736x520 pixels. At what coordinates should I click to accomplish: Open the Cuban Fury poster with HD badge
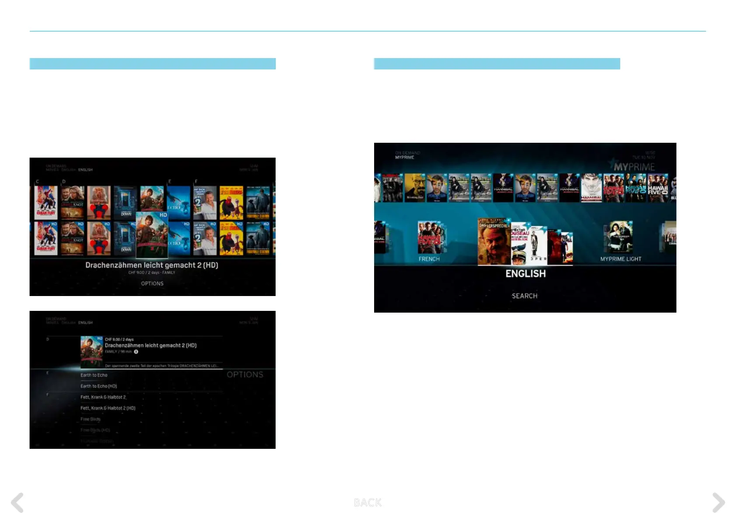click(x=46, y=238)
